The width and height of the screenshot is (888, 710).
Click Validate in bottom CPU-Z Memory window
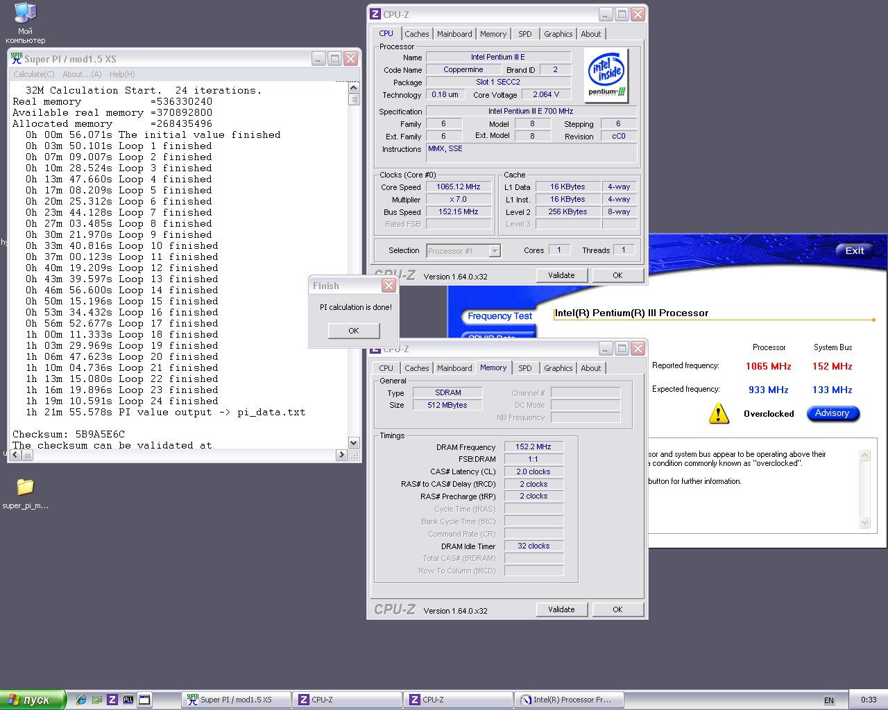pos(562,609)
